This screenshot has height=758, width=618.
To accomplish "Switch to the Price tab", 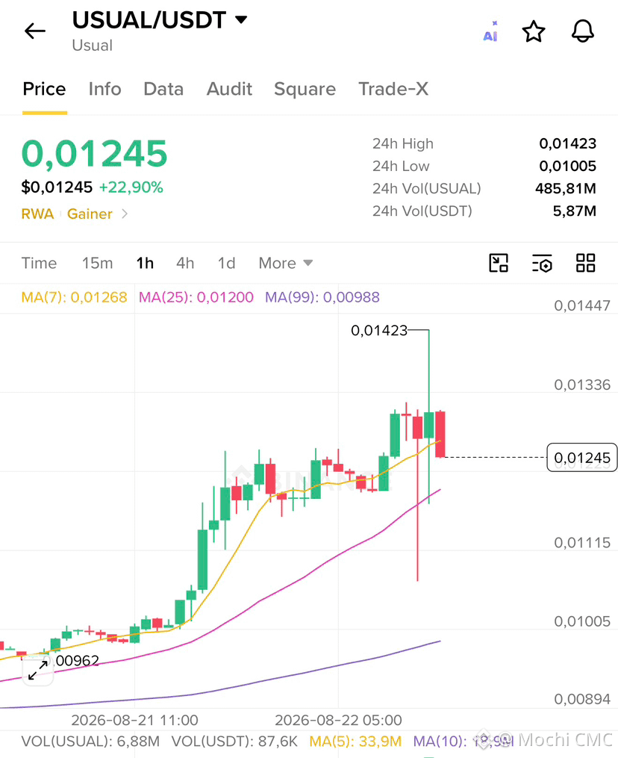I will (x=44, y=89).
